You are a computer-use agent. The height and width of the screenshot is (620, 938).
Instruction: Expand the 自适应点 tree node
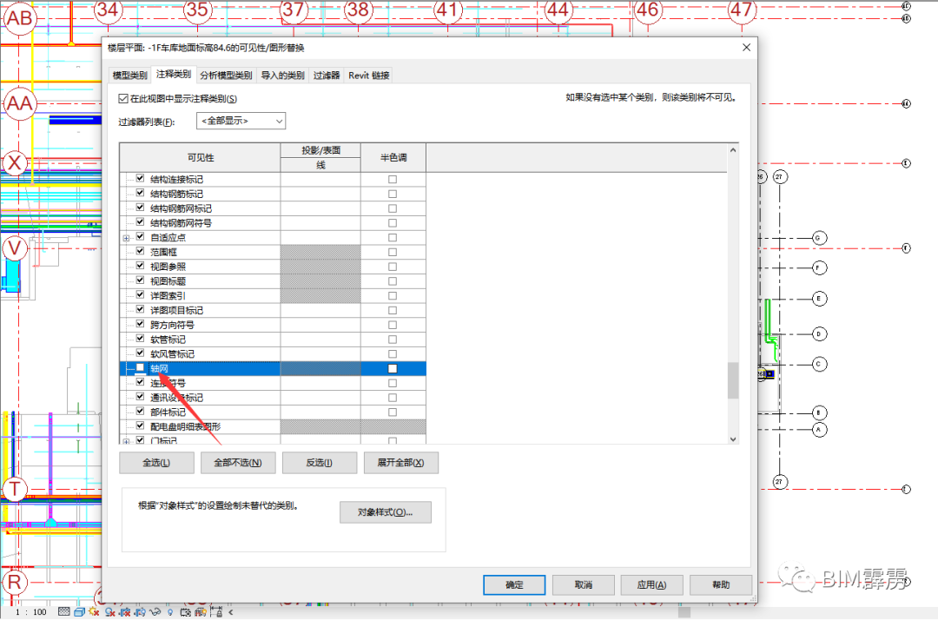[126, 238]
